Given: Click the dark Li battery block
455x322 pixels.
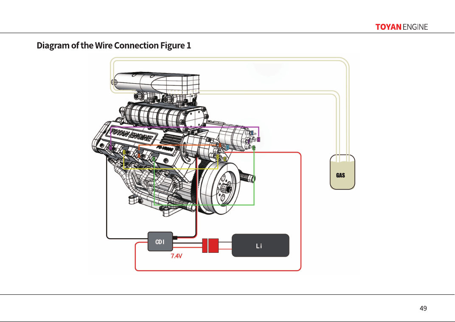Looking at the screenshot, I should [x=260, y=246].
